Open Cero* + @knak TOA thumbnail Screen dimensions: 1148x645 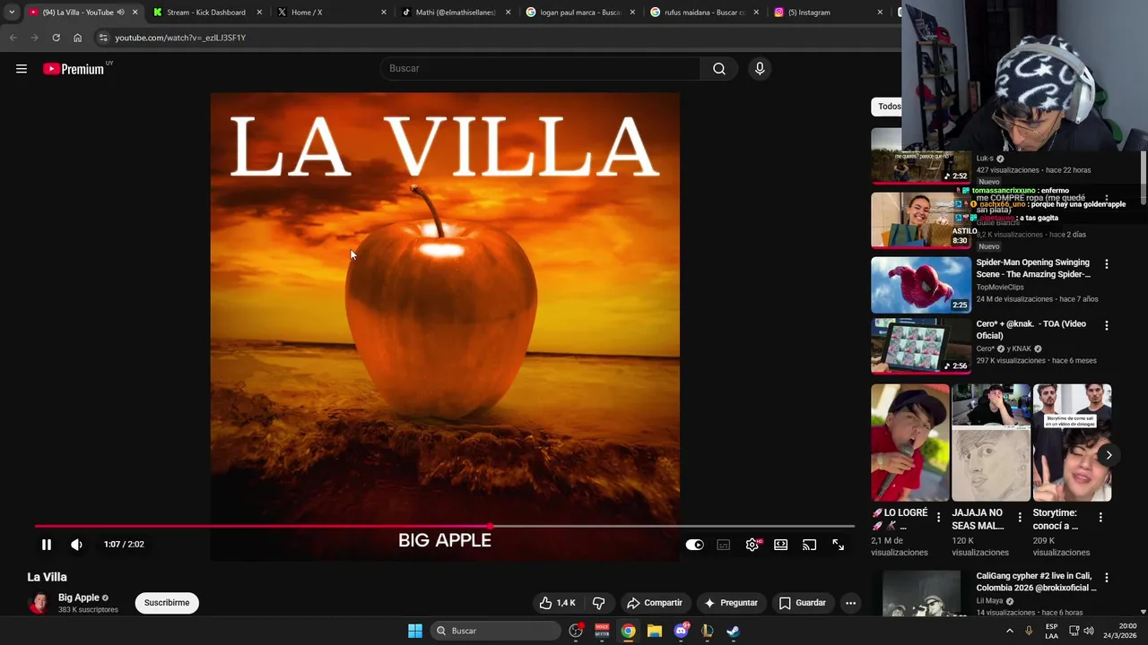(x=921, y=346)
